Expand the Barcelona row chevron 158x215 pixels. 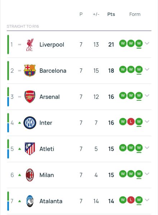[147, 70]
